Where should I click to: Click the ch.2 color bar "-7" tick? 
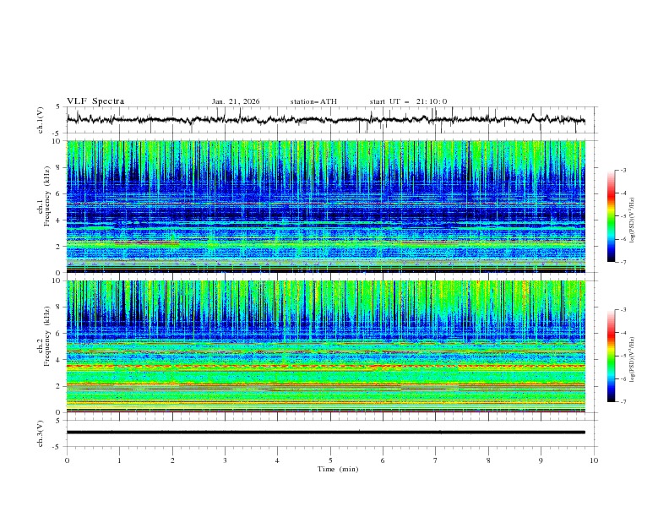coord(623,402)
